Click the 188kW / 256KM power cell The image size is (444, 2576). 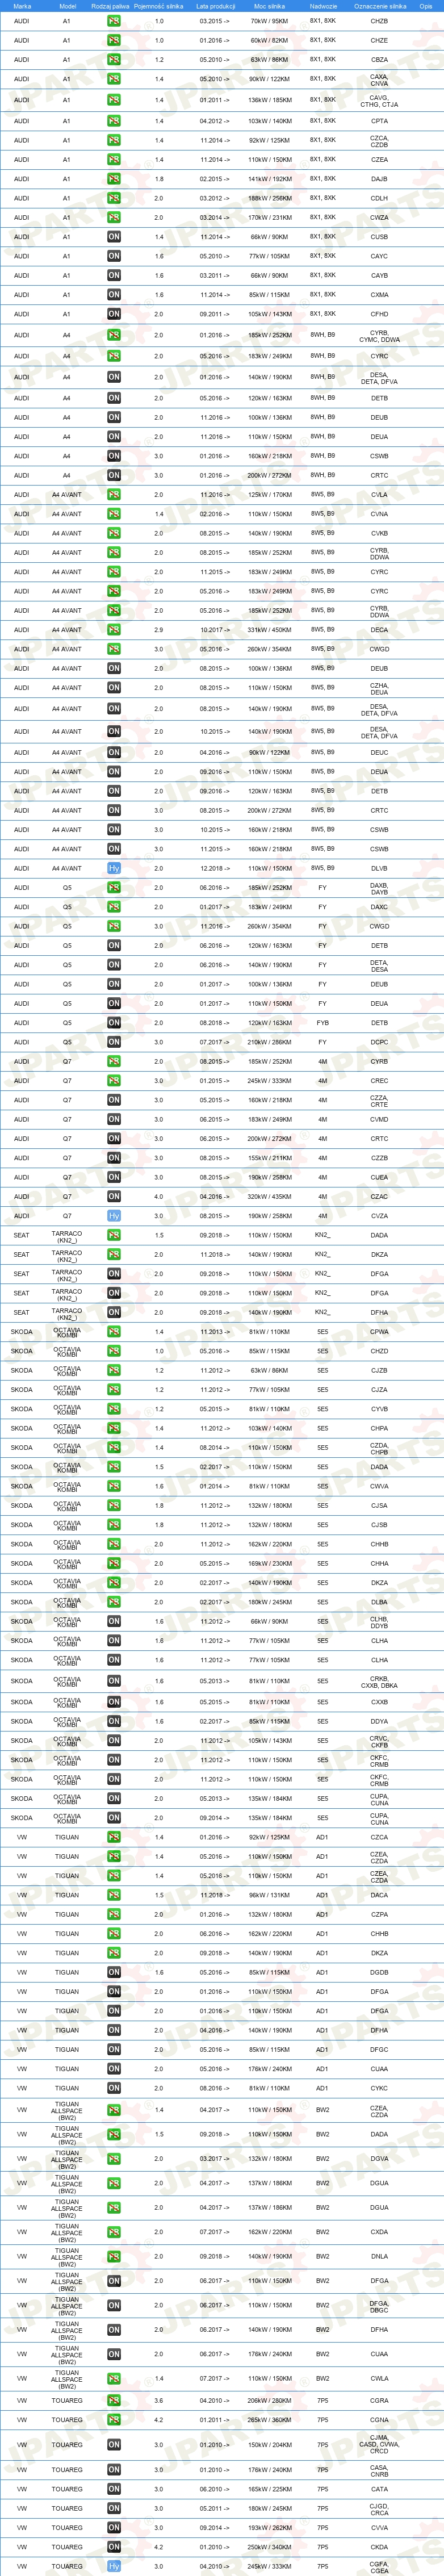270,198
